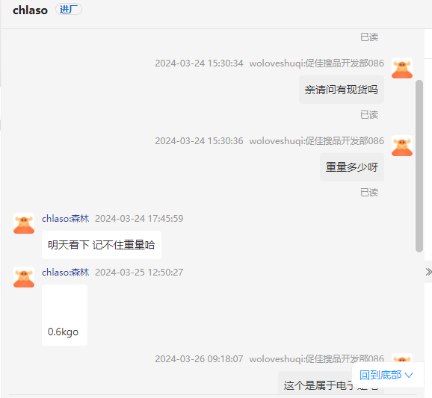Click the down chevron next to 回到底部
Screen dimensions: 432x398
tap(409, 375)
